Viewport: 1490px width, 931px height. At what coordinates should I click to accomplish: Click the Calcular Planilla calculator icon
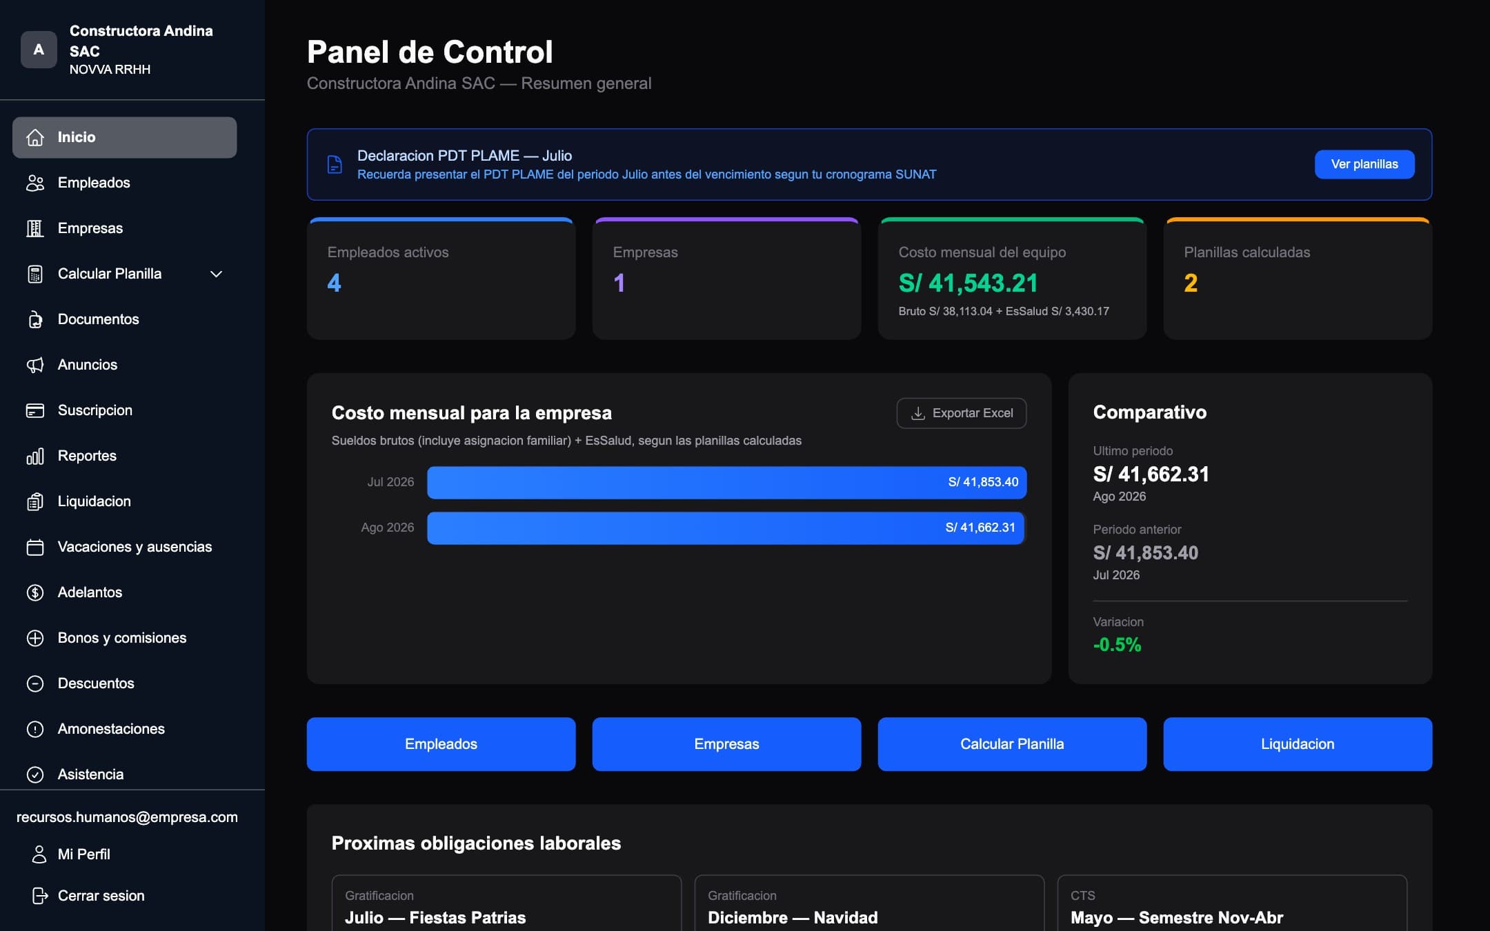tap(35, 274)
